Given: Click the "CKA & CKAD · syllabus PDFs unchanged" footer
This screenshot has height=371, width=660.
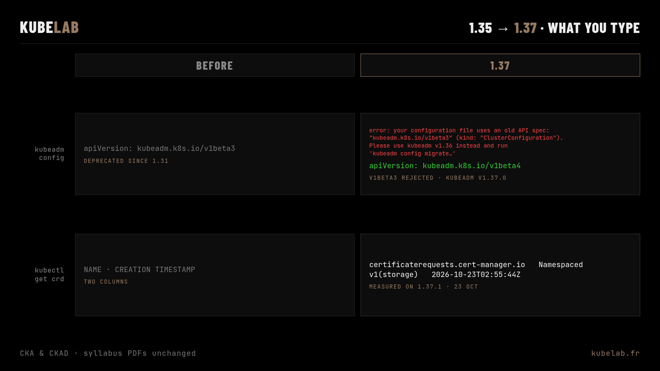Looking at the screenshot, I should pyautogui.click(x=108, y=353).
